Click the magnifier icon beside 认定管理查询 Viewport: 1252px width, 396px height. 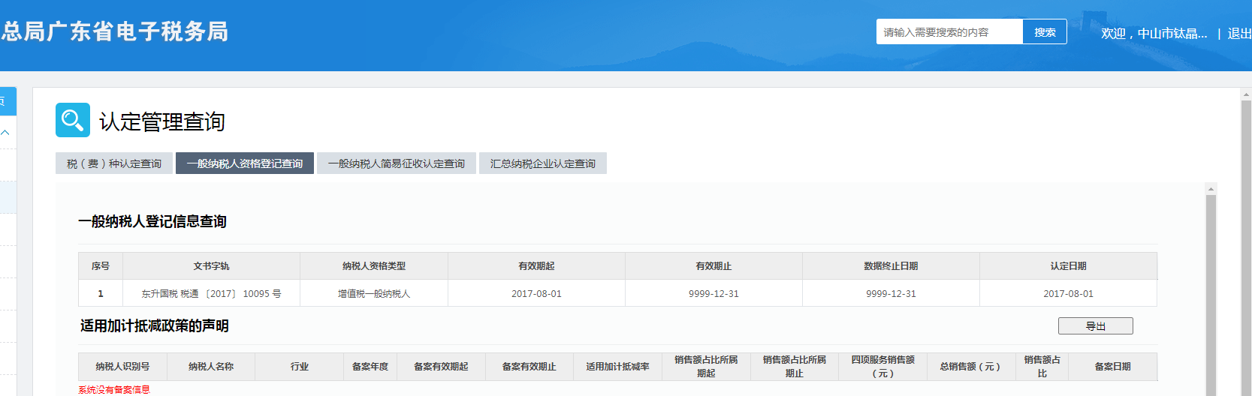coord(72,120)
